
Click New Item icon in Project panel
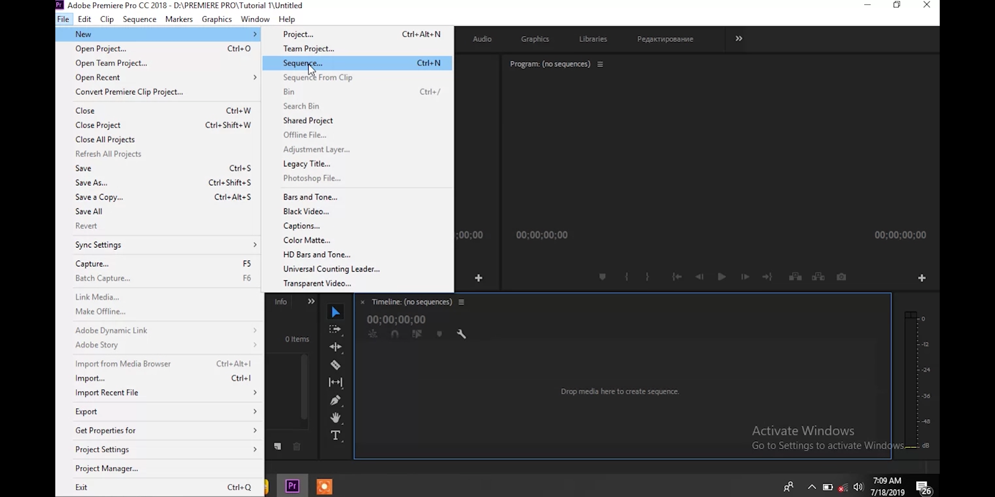(277, 446)
